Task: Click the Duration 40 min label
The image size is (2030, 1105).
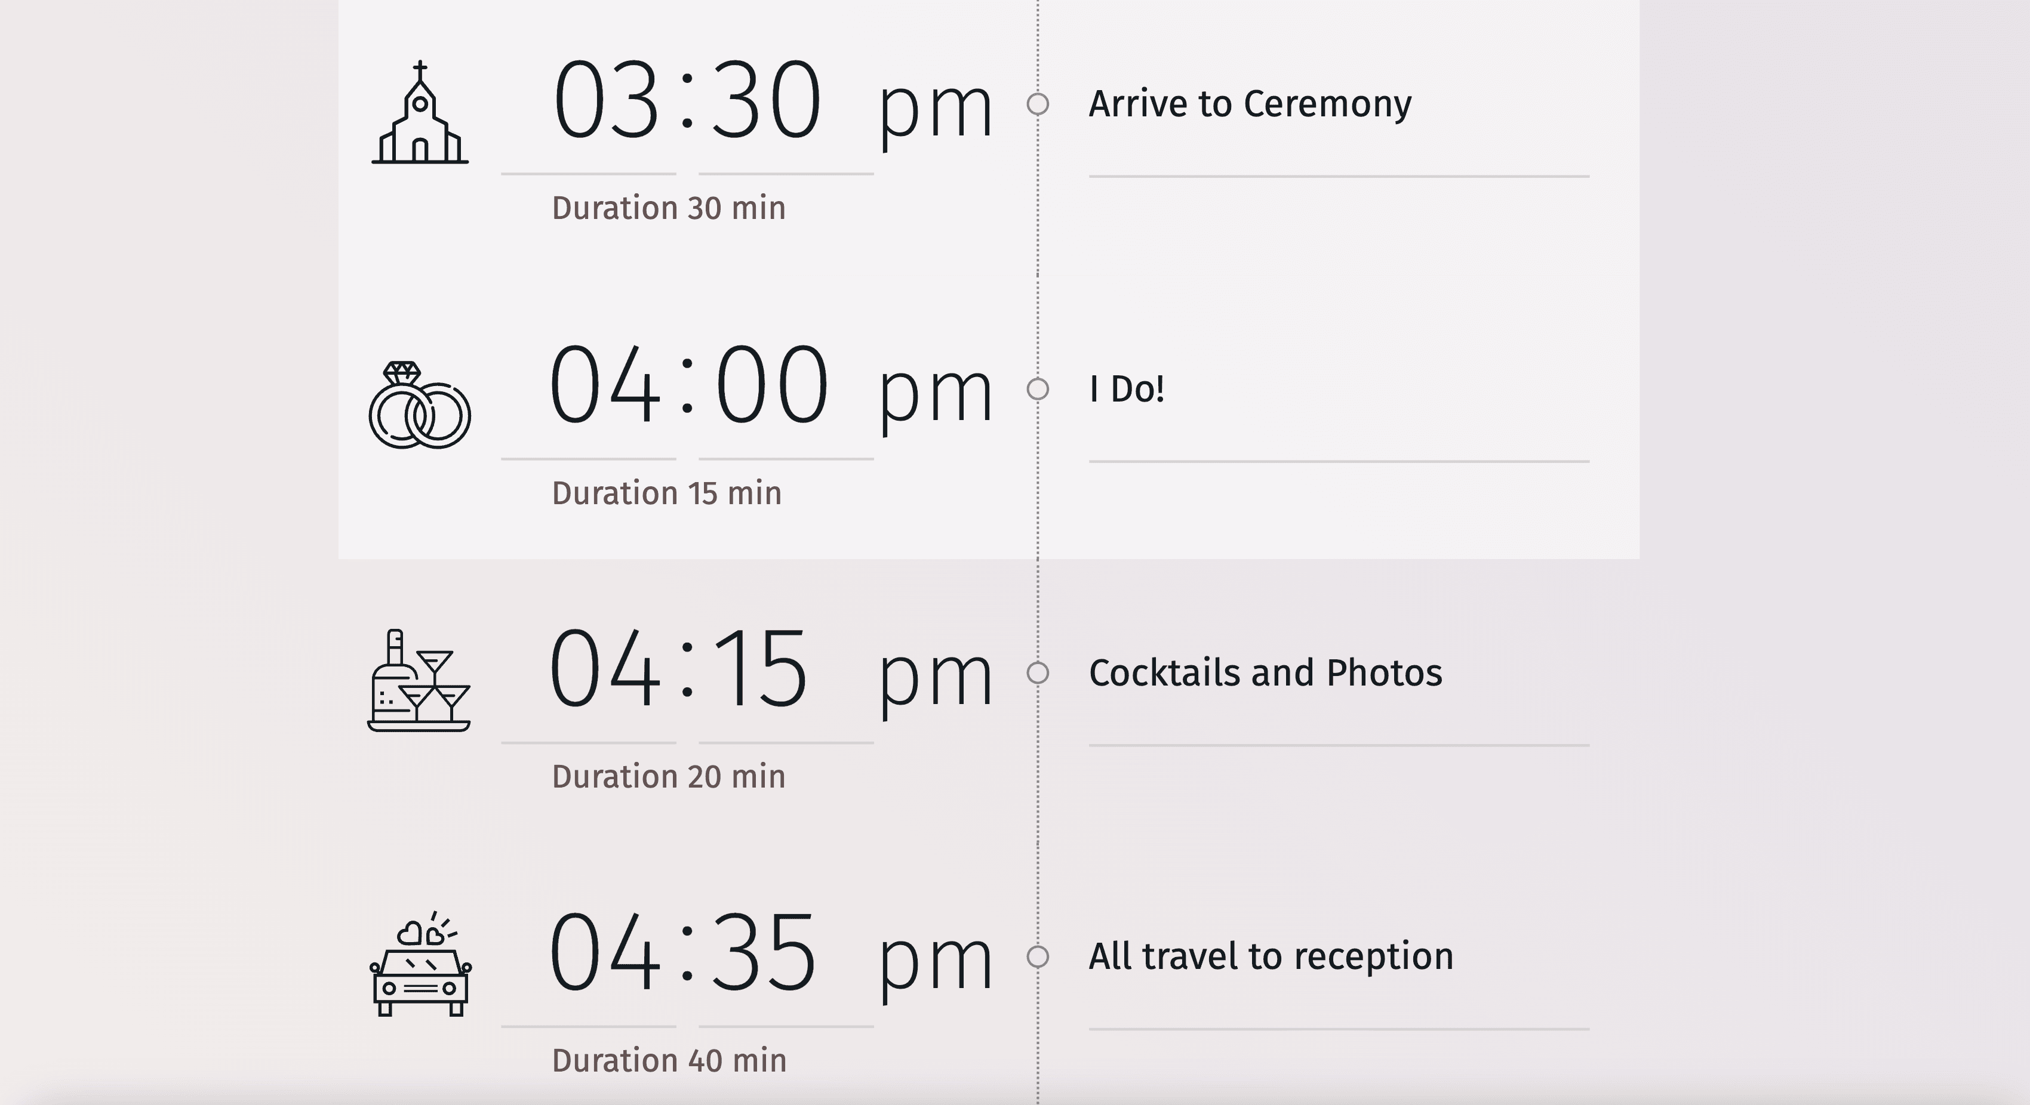Action: [x=669, y=1061]
